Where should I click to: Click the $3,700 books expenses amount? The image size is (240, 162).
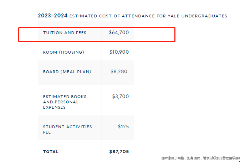[x=121, y=96]
